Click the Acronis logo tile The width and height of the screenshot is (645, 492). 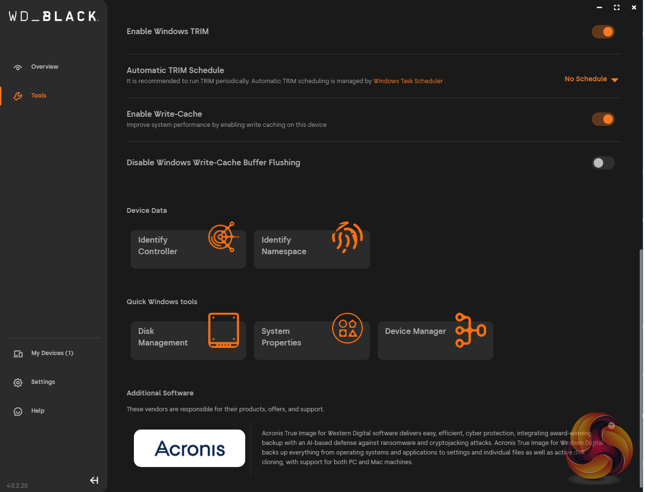point(190,448)
